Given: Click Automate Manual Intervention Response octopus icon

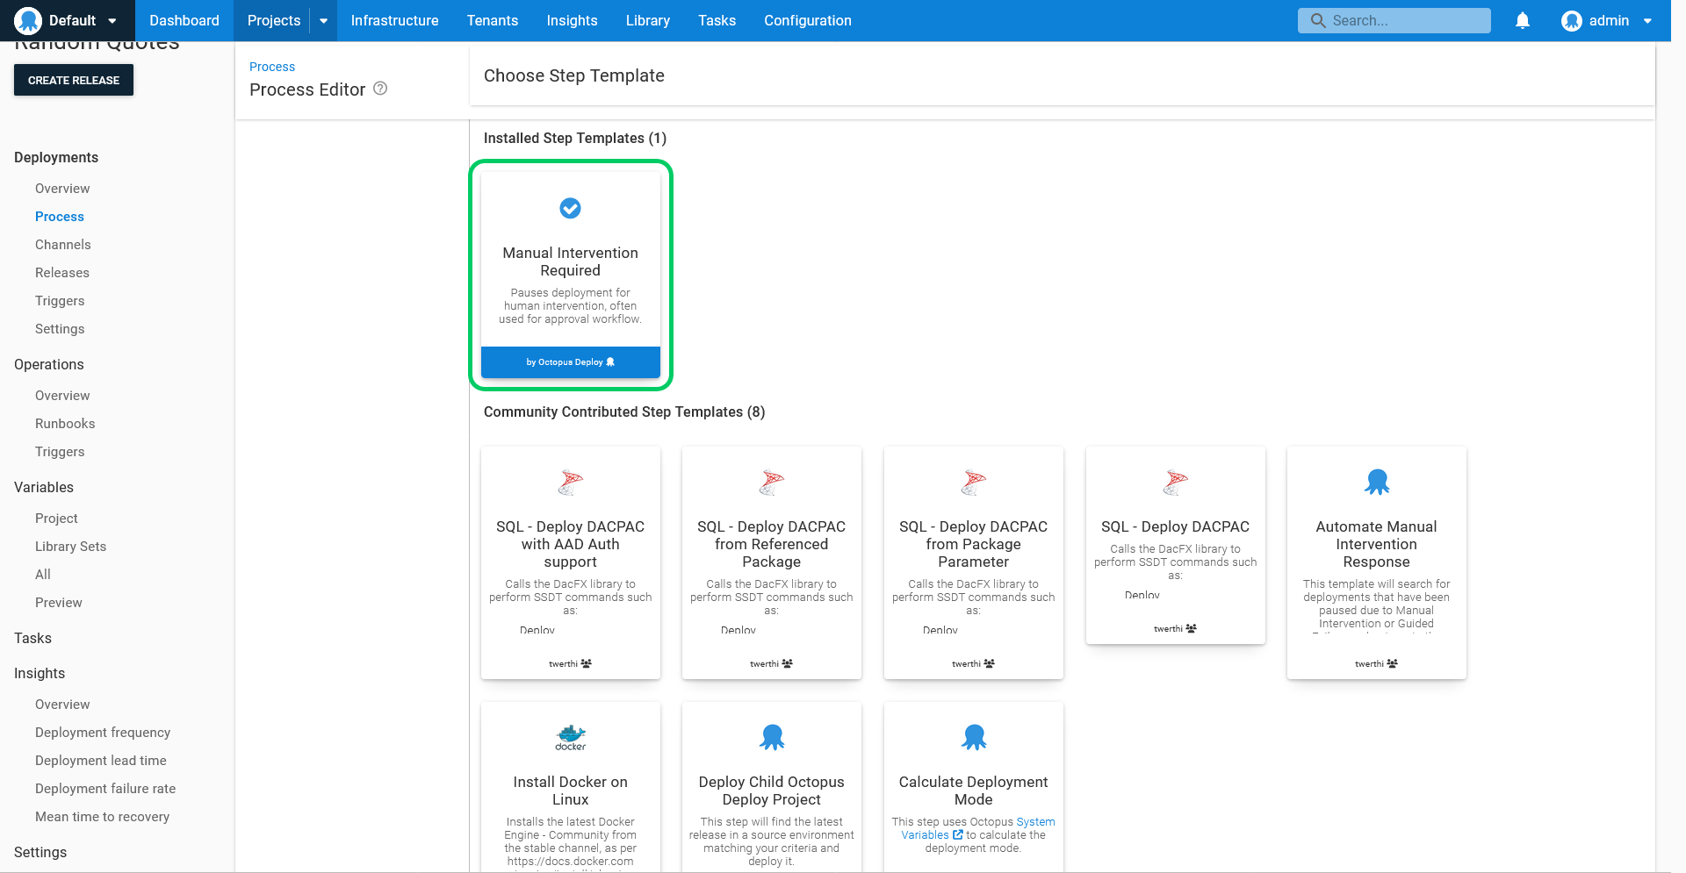Looking at the screenshot, I should coord(1377,482).
